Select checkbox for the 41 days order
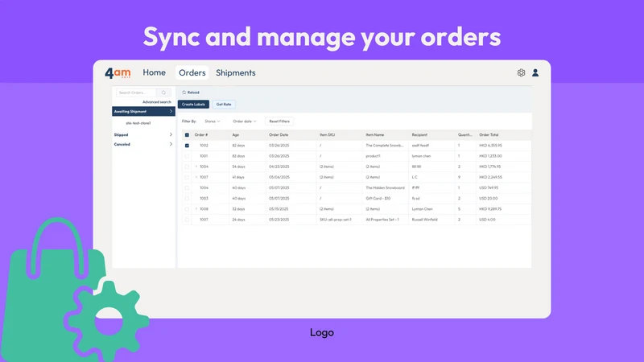The image size is (644, 362). 187,177
